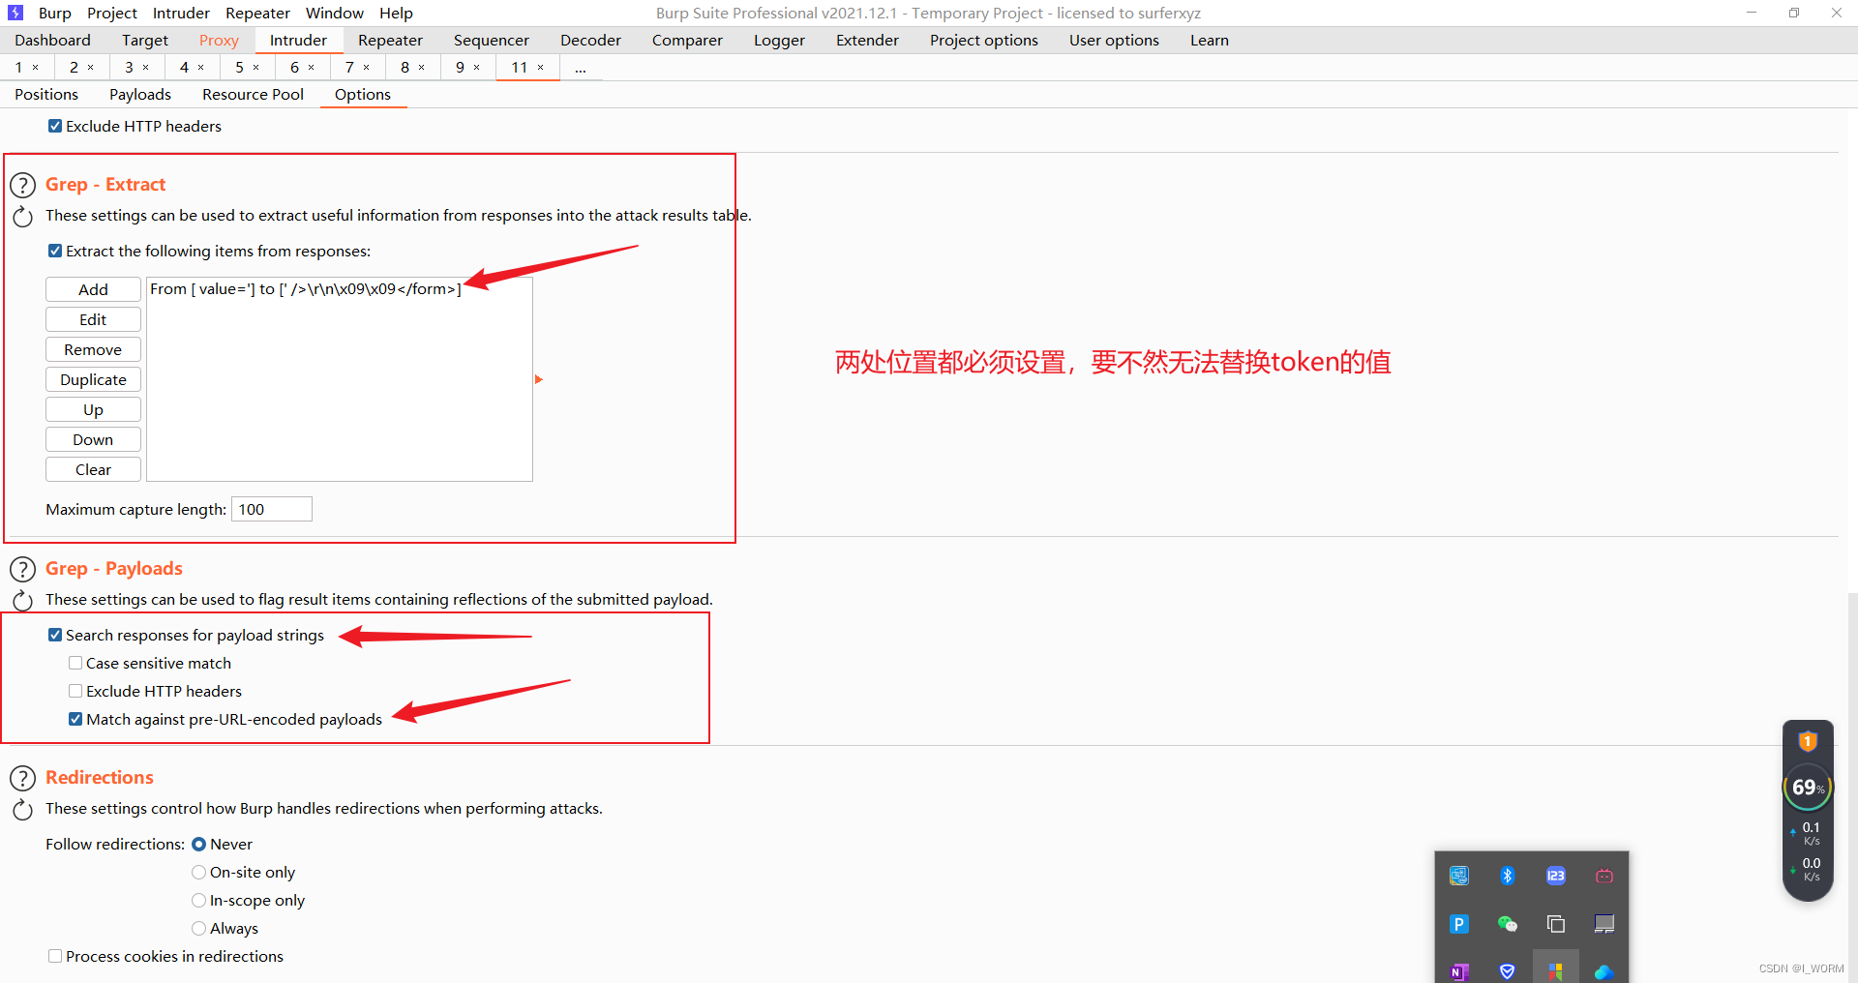Enable Exclude HTTP headers under Grep - Payloads

[75, 691]
